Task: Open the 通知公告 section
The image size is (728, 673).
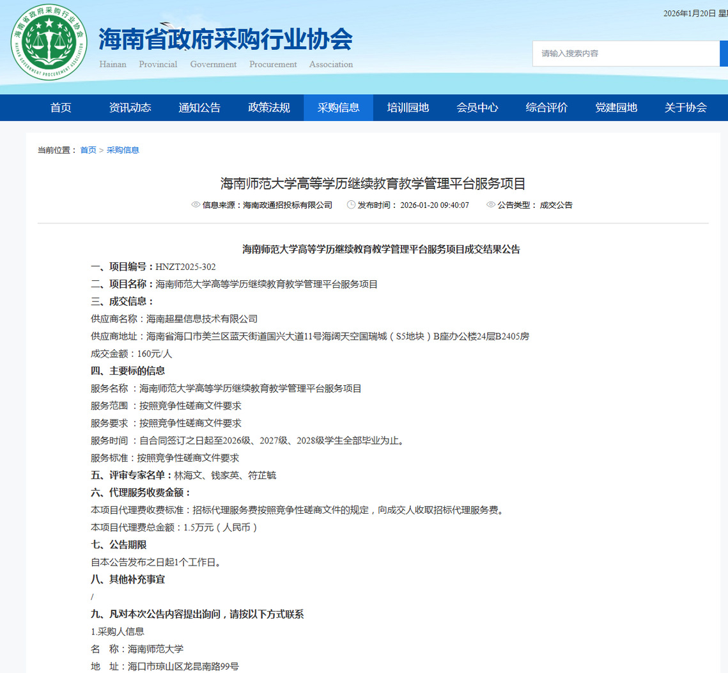Action: pyautogui.click(x=199, y=107)
